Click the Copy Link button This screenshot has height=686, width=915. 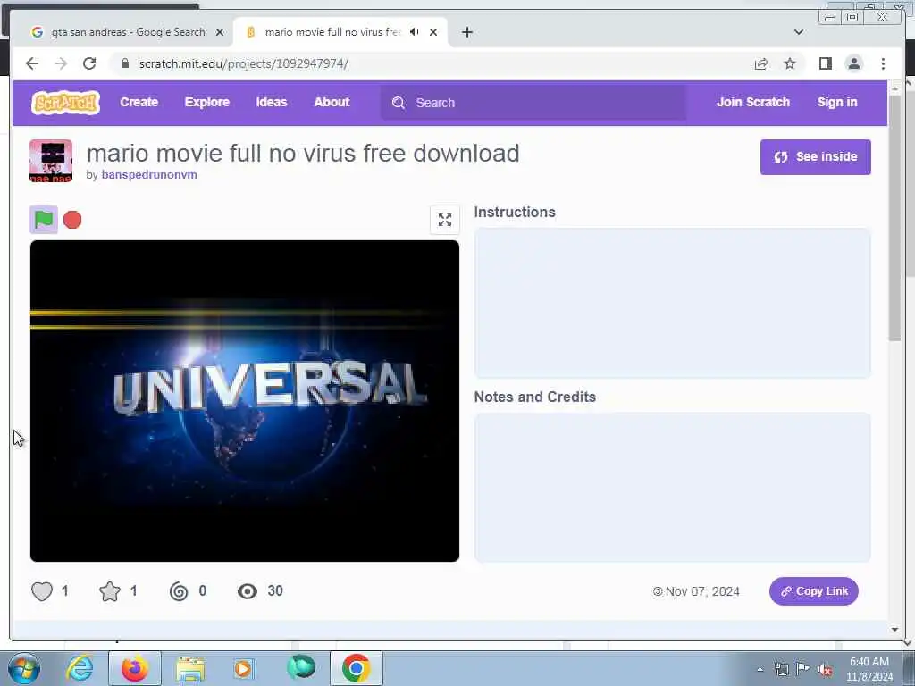pyautogui.click(x=813, y=591)
